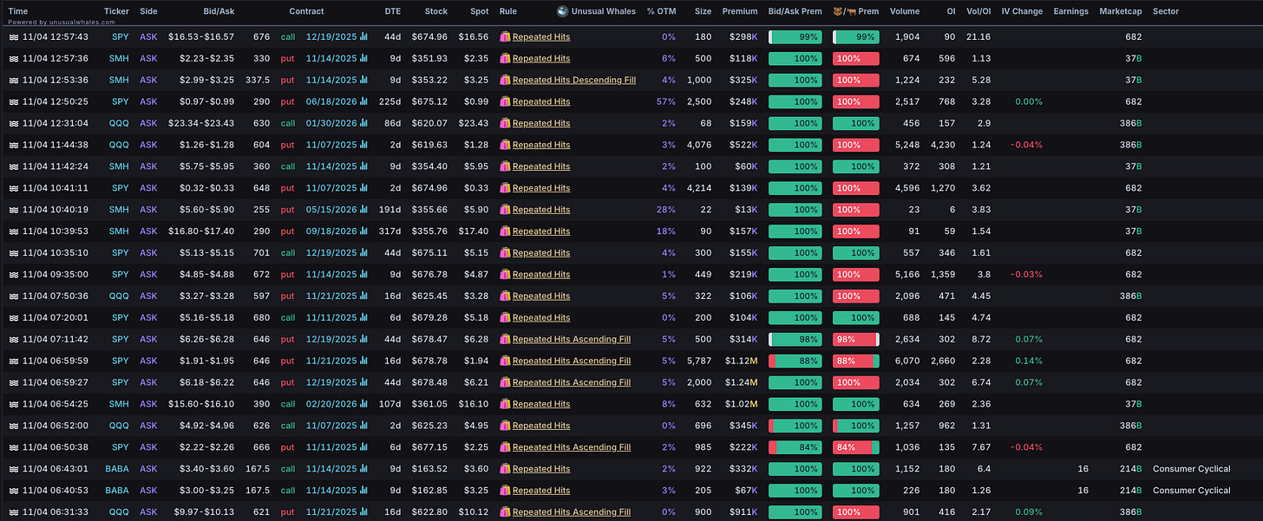
Task: Click the 57% OTM value
Action: [x=666, y=102]
